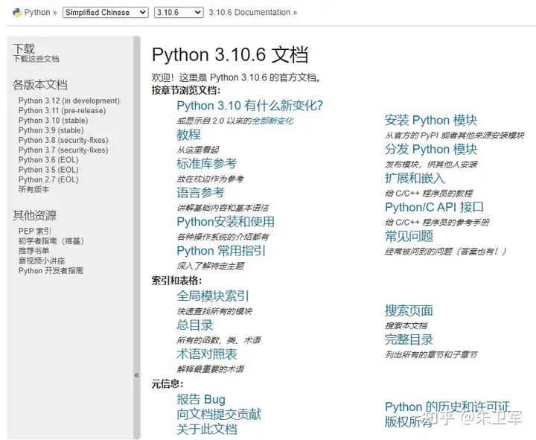Image resolution: width=536 pixels, height=440 pixels.
Task: Click 全部新变化 link
Action: tap(272, 121)
